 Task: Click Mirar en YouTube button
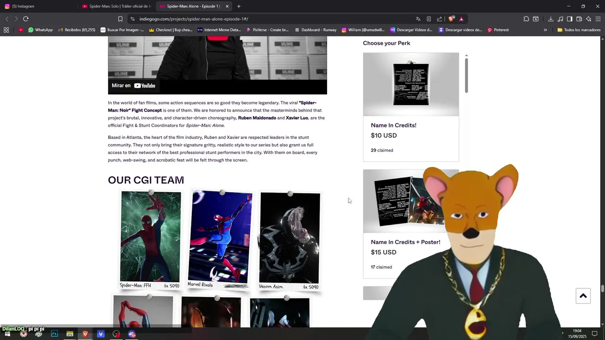click(133, 85)
